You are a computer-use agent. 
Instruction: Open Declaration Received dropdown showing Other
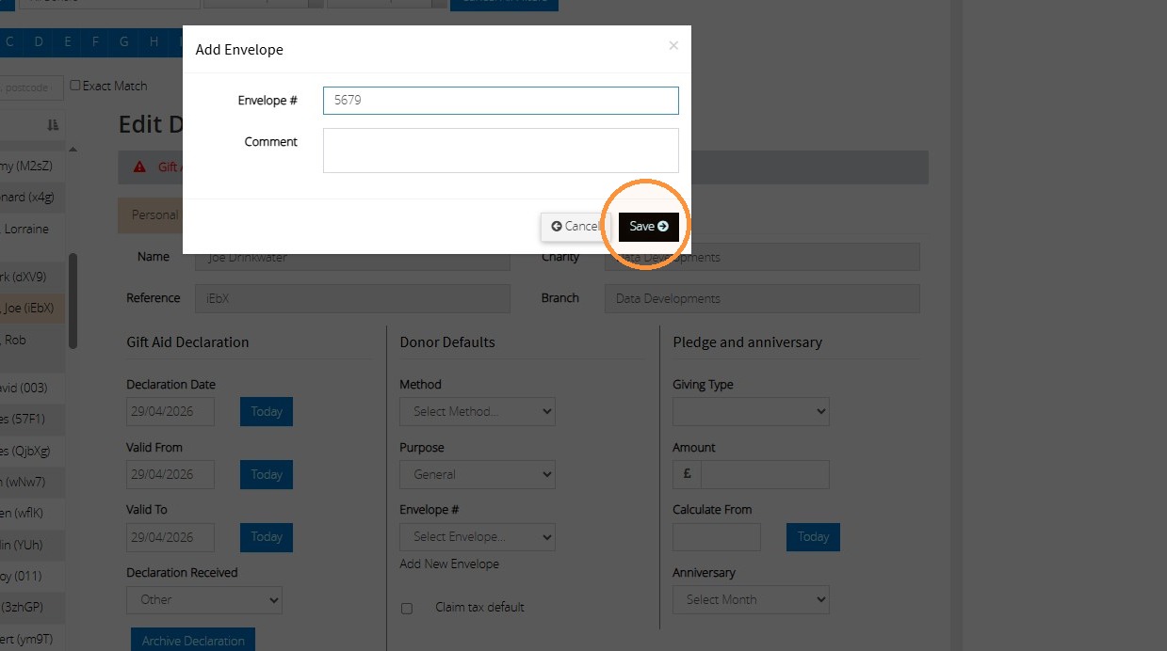tap(204, 599)
